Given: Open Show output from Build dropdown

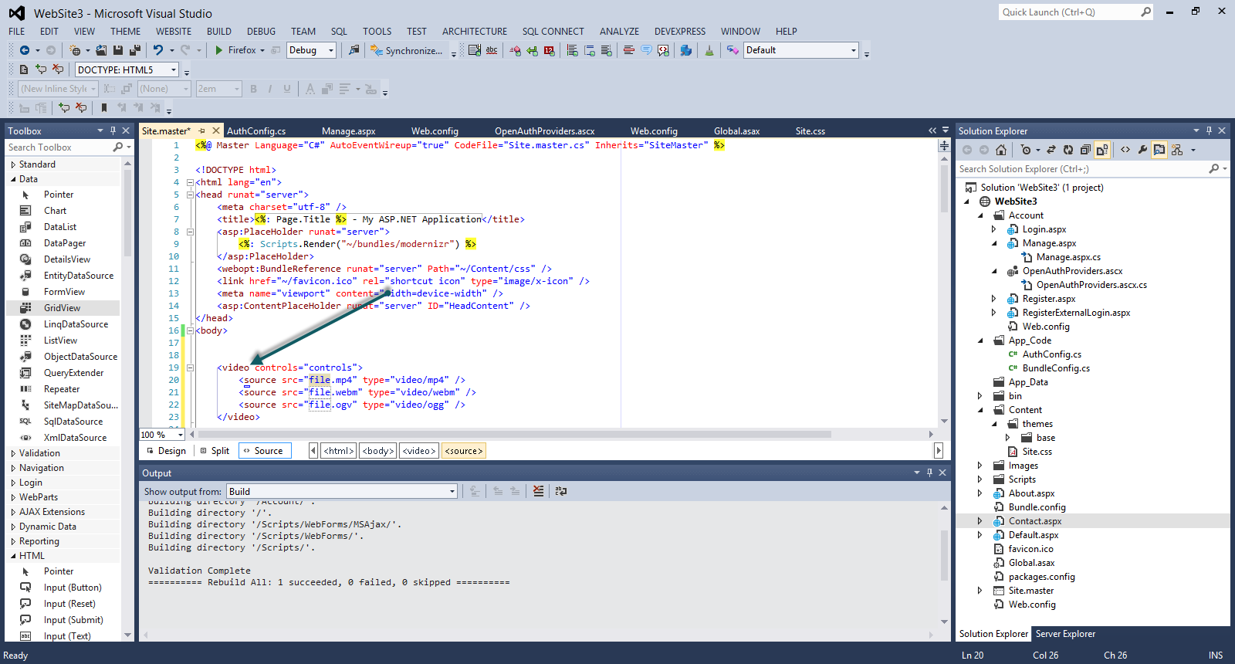Looking at the screenshot, I should [x=452, y=491].
